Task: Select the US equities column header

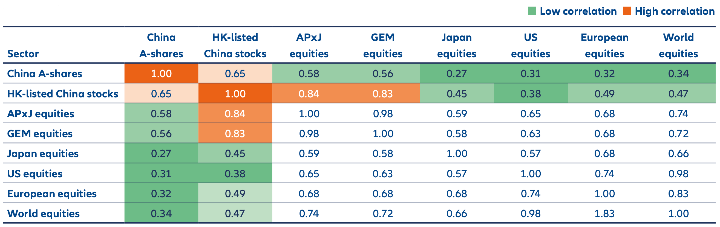Action: [531, 45]
